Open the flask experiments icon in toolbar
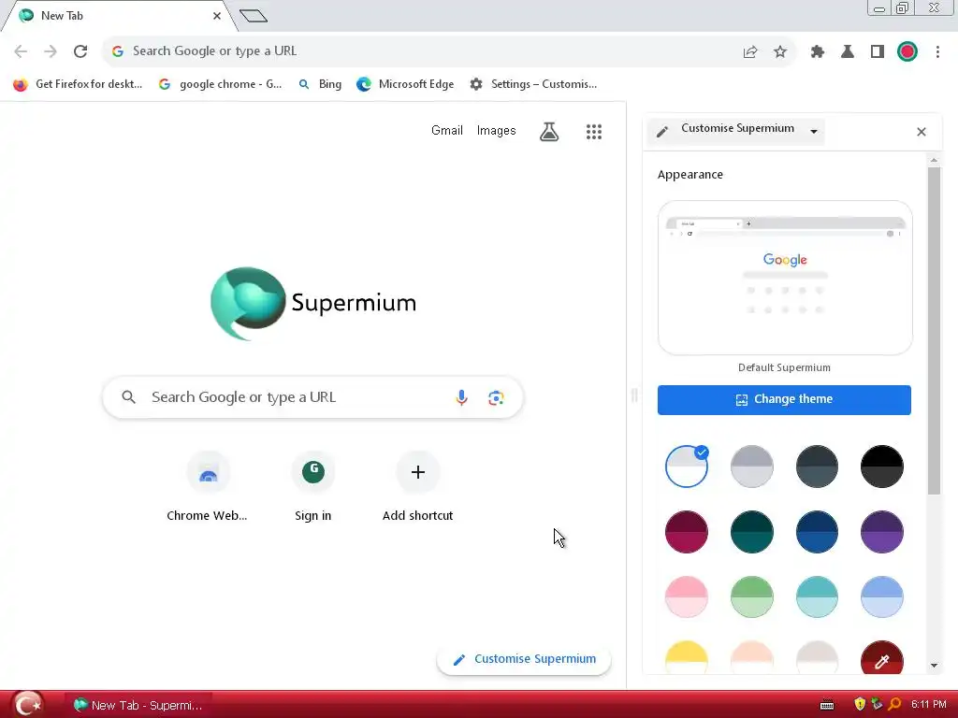The image size is (958, 718). [x=848, y=52]
